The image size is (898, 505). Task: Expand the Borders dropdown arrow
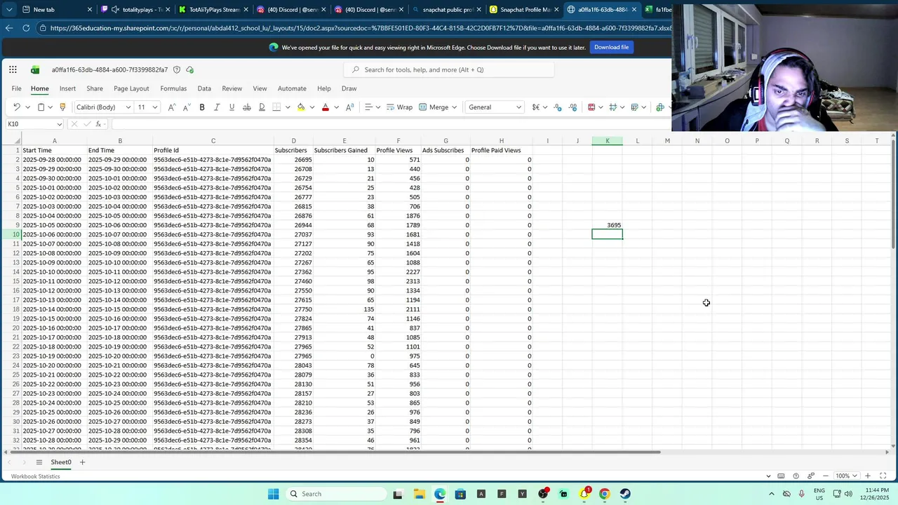(x=288, y=107)
